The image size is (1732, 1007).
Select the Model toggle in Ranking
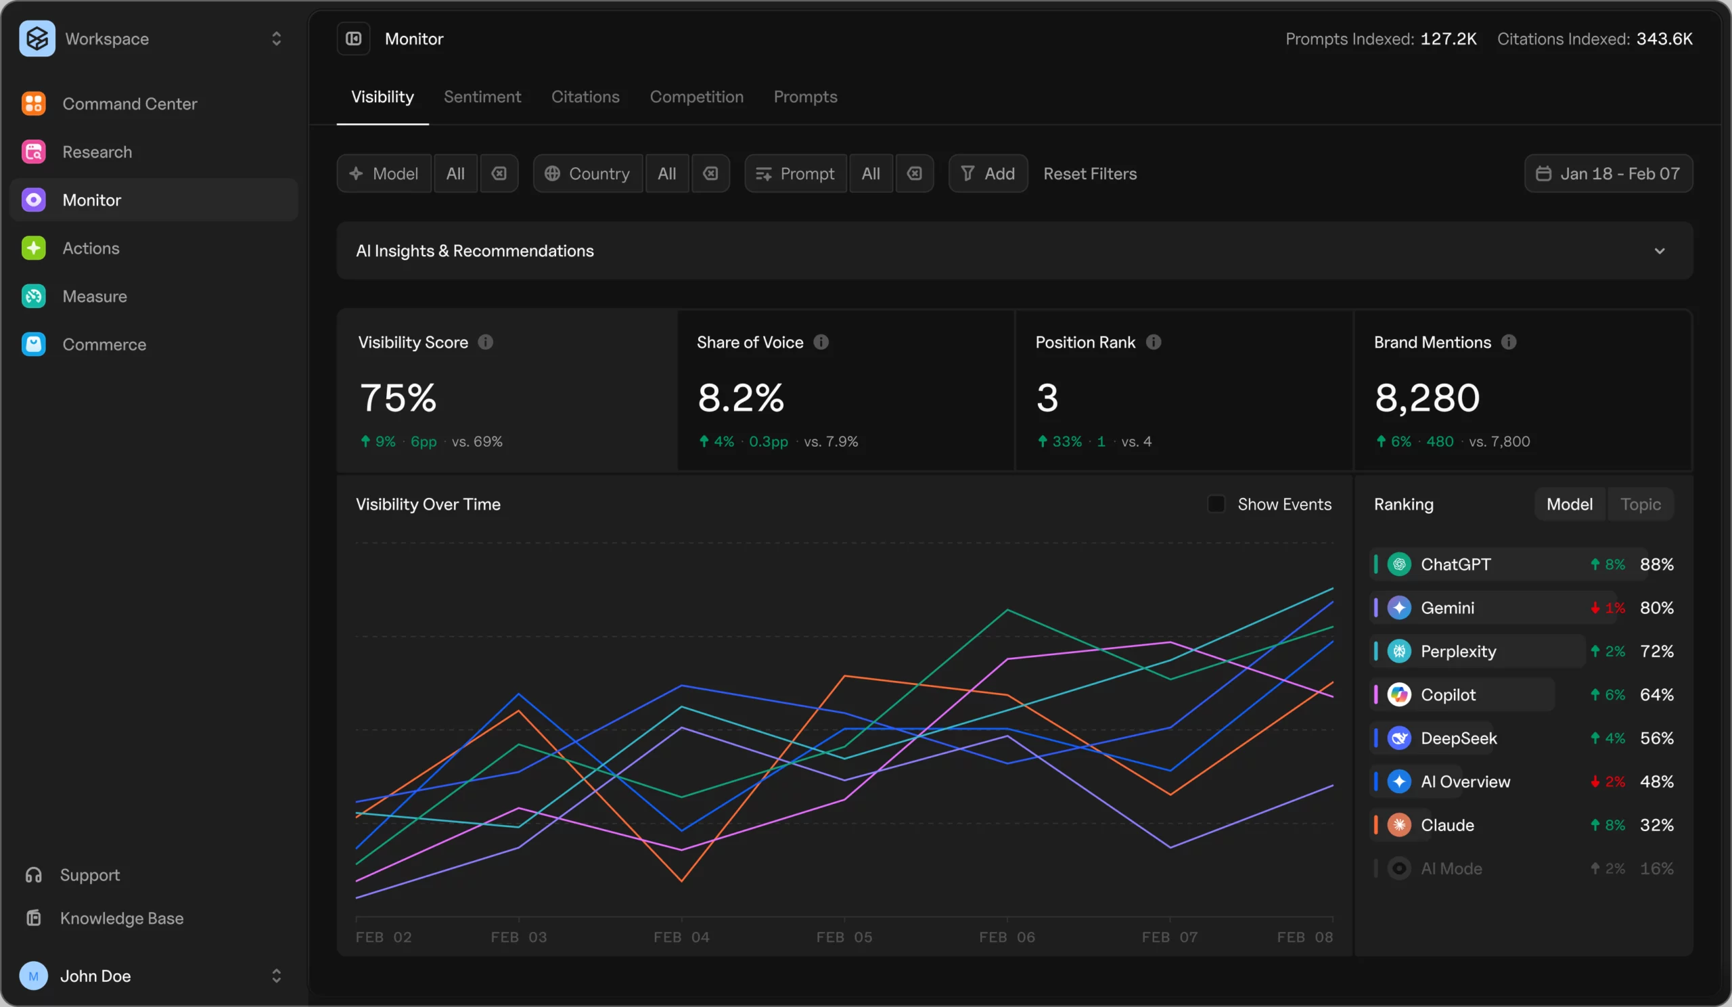tap(1568, 505)
